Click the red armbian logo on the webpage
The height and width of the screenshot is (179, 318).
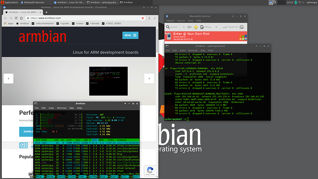coord(42,36)
